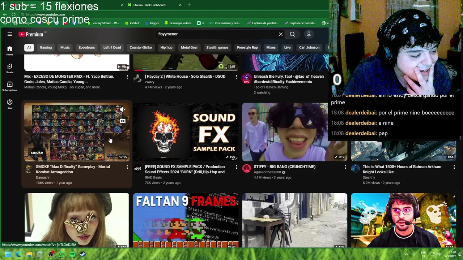
Task: Open a new browser tab
Action: (x=189, y=5)
